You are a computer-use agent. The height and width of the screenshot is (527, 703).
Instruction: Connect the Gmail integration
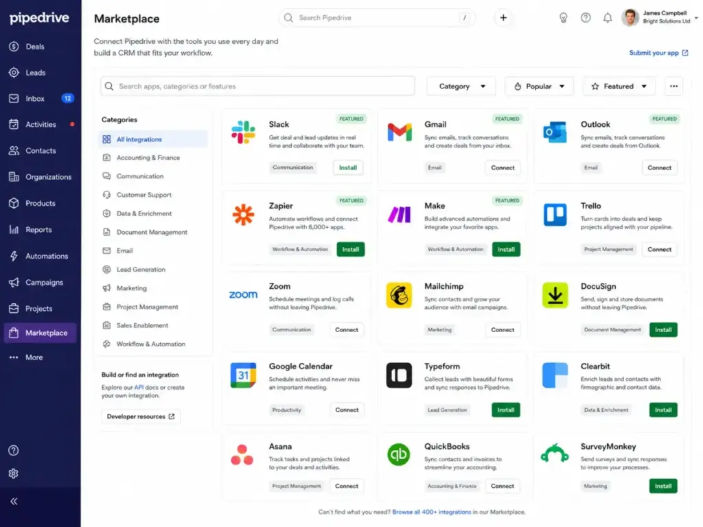tap(503, 167)
